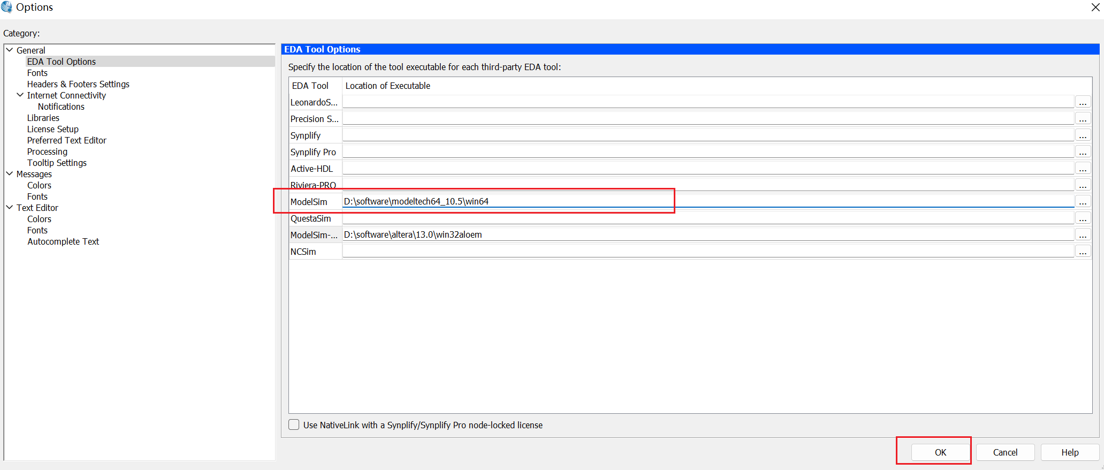Image resolution: width=1104 pixels, height=470 pixels.
Task: Browse for Precision Synthesis executable
Action: tap(1083, 119)
